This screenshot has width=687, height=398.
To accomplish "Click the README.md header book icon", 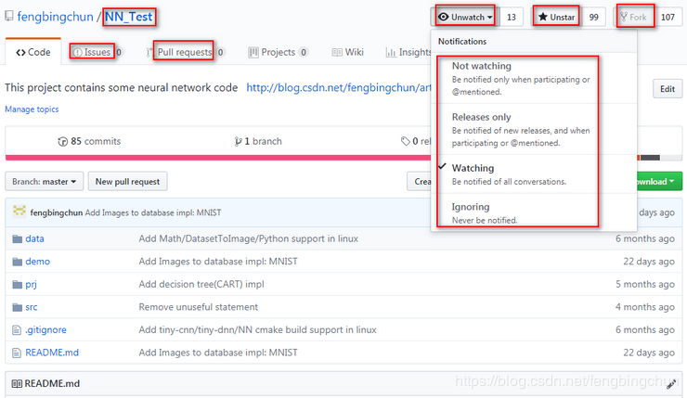I will pos(17,383).
